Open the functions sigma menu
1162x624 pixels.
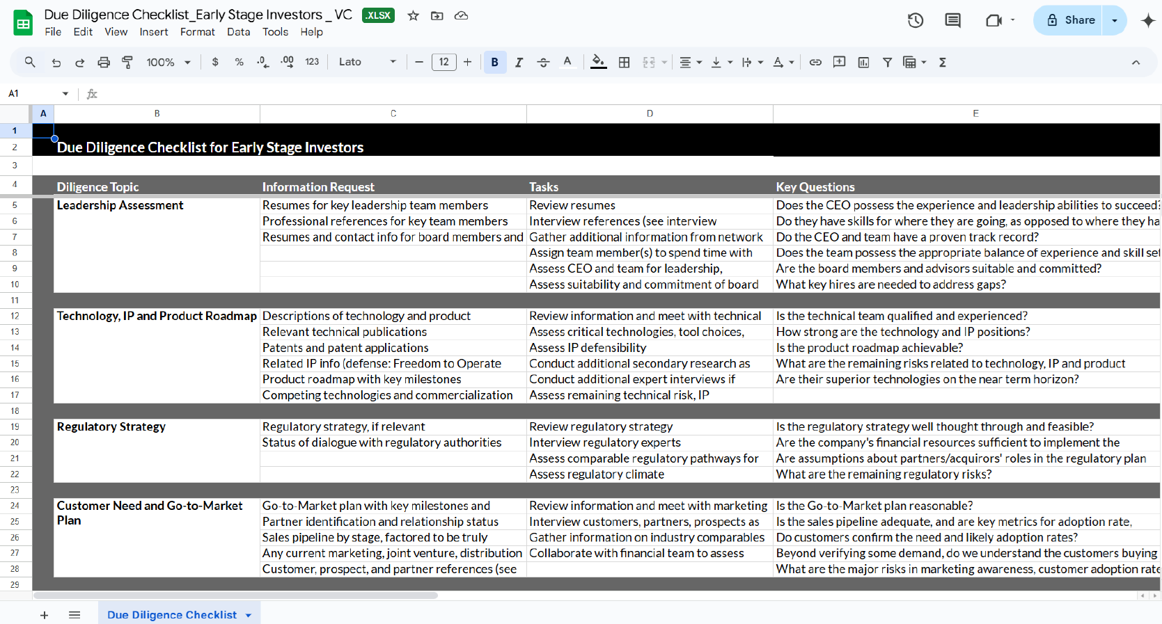point(943,62)
